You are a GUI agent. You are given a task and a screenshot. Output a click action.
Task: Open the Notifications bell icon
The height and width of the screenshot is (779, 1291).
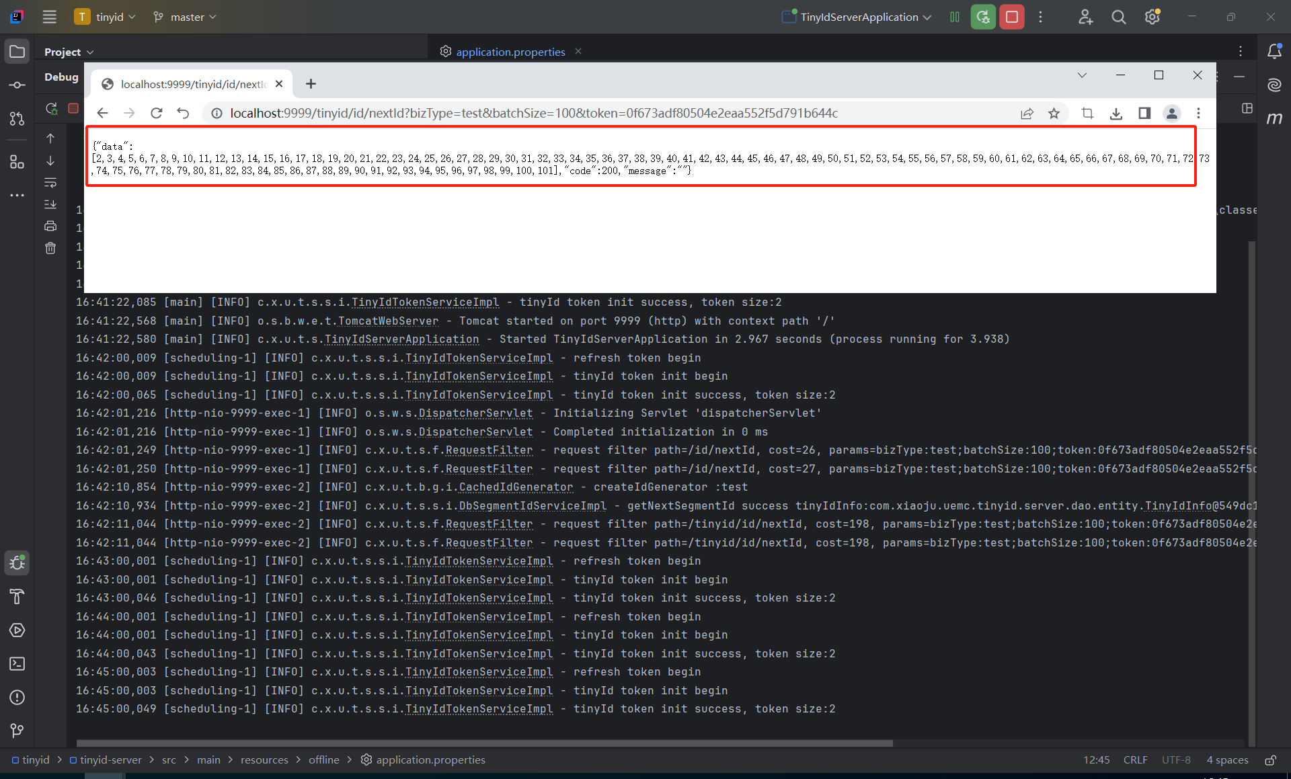point(1274,52)
